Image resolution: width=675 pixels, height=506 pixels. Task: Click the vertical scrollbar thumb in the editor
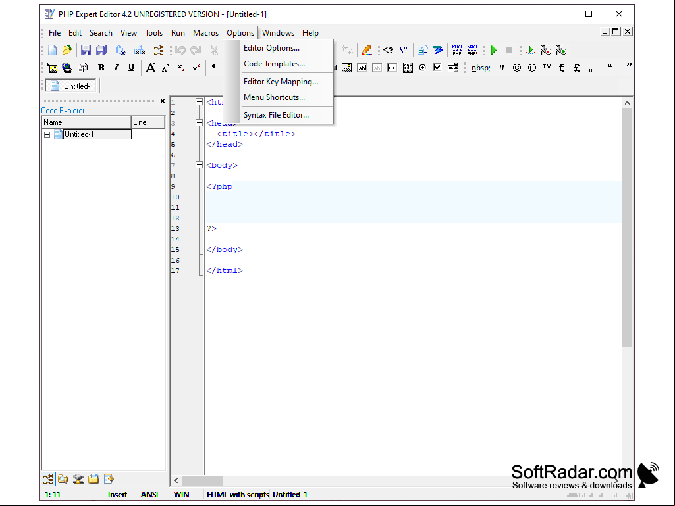[627, 227]
